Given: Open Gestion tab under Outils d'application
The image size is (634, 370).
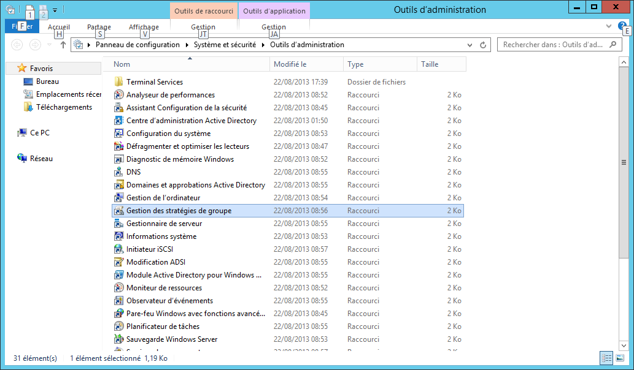Looking at the screenshot, I should 274,26.
